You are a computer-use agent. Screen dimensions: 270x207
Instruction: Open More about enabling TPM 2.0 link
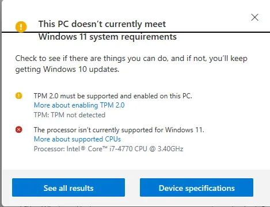[x=79, y=105]
